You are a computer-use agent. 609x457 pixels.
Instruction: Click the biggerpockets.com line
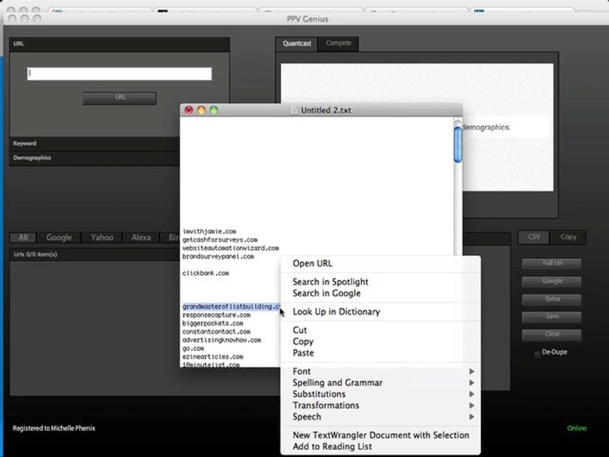(x=213, y=323)
